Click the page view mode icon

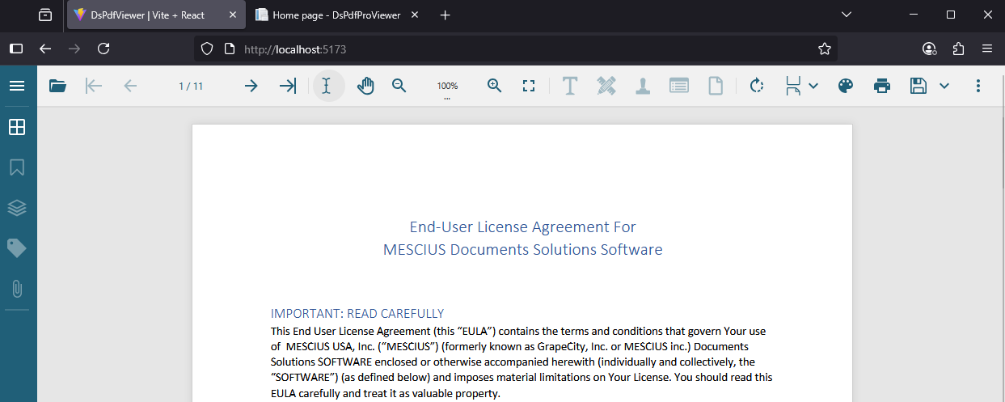(x=793, y=86)
